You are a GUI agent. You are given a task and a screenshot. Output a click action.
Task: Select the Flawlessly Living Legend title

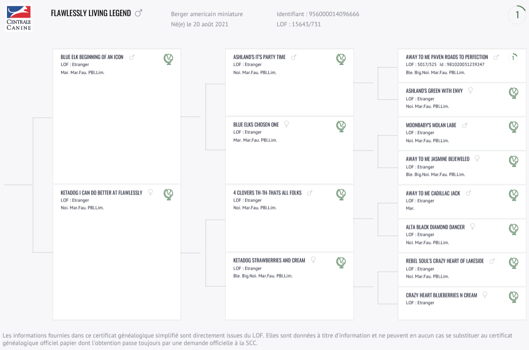[x=91, y=13]
